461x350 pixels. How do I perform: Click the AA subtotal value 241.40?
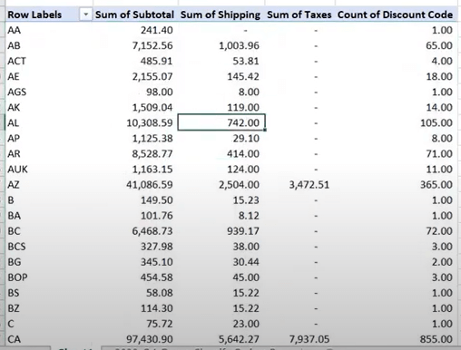tap(157, 30)
